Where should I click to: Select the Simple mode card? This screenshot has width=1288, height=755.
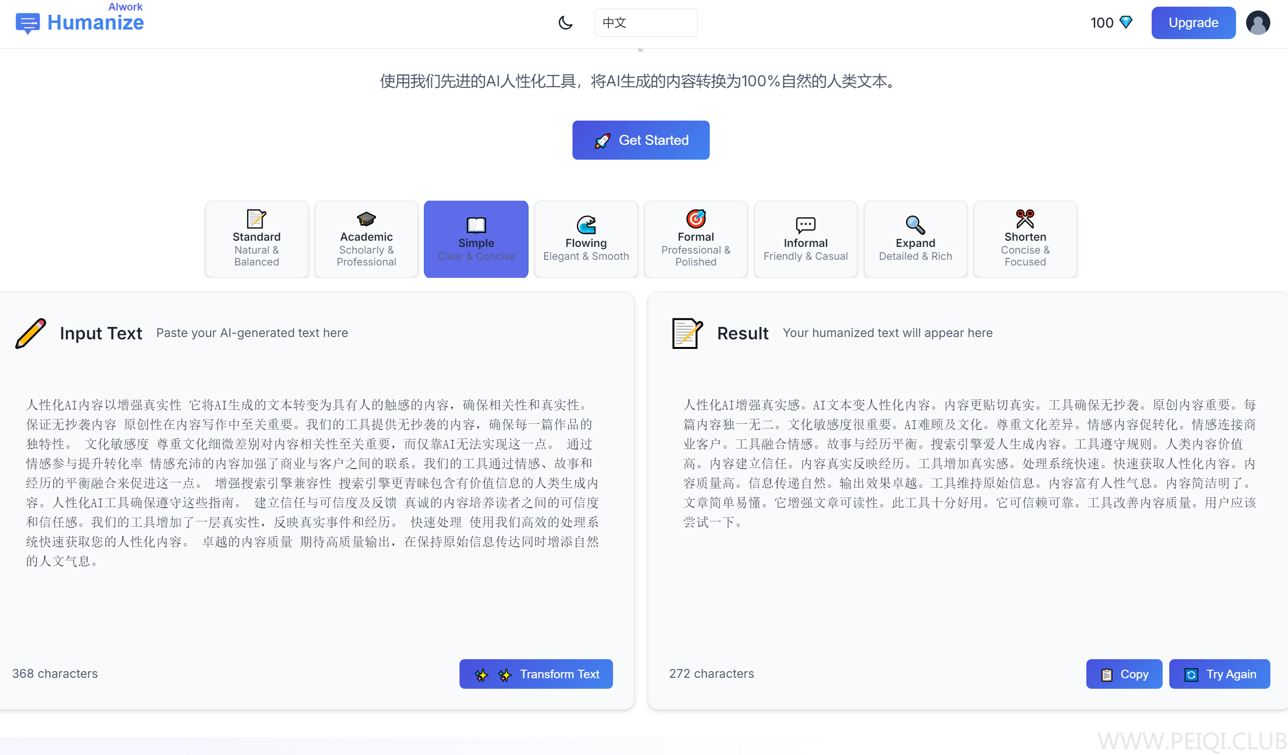476,239
